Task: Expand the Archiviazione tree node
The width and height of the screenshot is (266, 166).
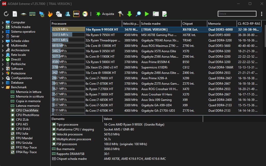Action: coord(3,50)
